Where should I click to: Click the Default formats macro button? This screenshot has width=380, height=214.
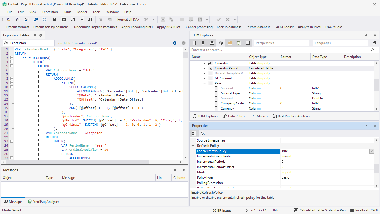click(x=18, y=27)
